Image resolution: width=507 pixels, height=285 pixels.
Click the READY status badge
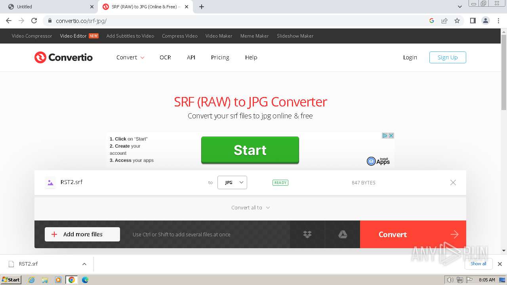tap(280, 182)
